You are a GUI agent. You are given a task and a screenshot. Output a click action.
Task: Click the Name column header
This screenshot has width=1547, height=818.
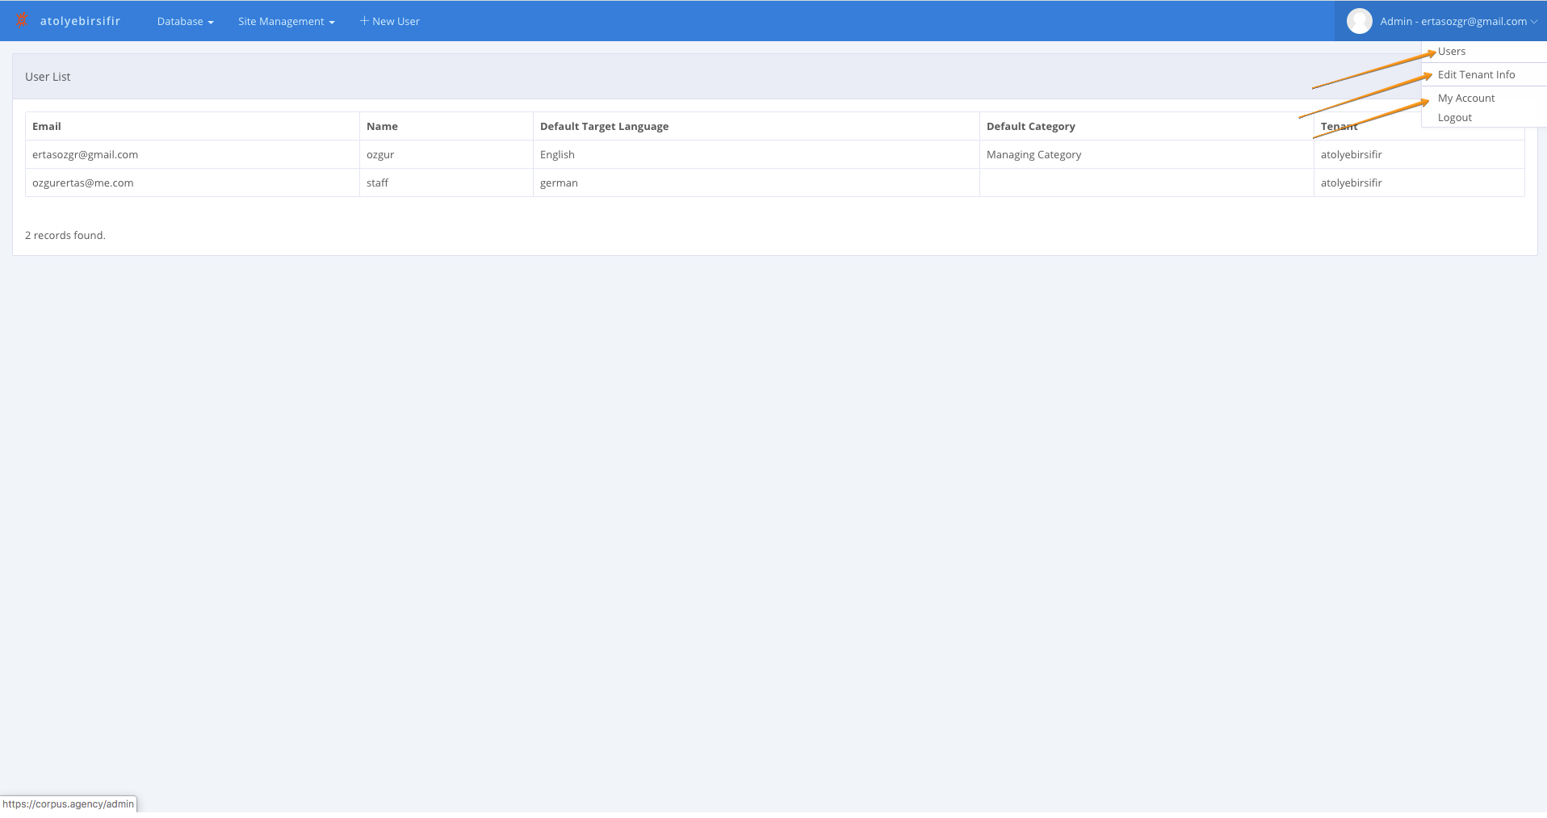446,126
